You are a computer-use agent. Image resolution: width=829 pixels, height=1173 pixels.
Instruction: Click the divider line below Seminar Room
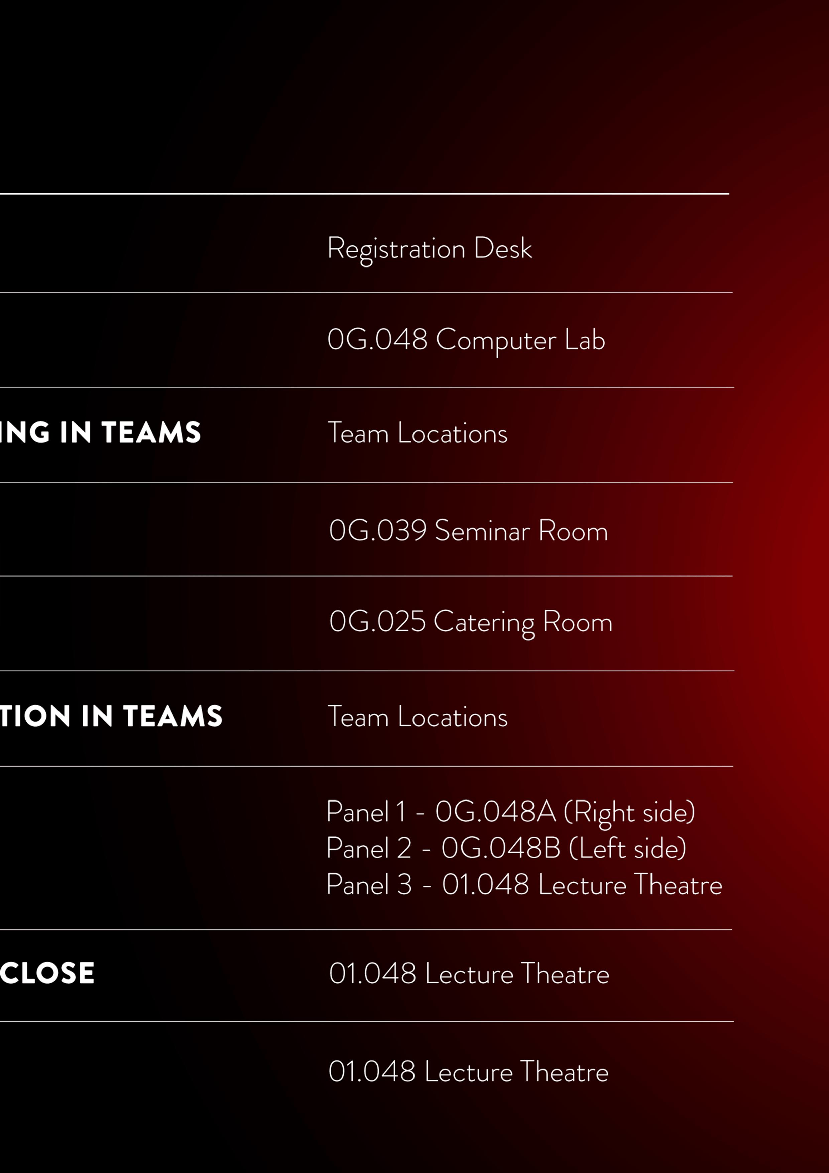coord(366,576)
